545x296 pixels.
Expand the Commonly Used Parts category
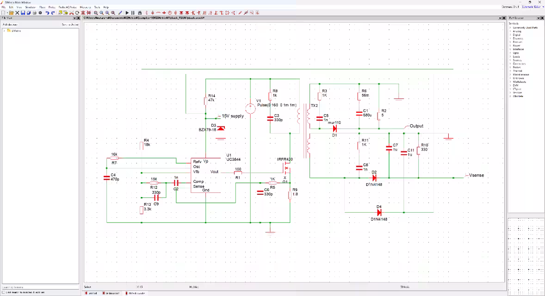[511, 27]
